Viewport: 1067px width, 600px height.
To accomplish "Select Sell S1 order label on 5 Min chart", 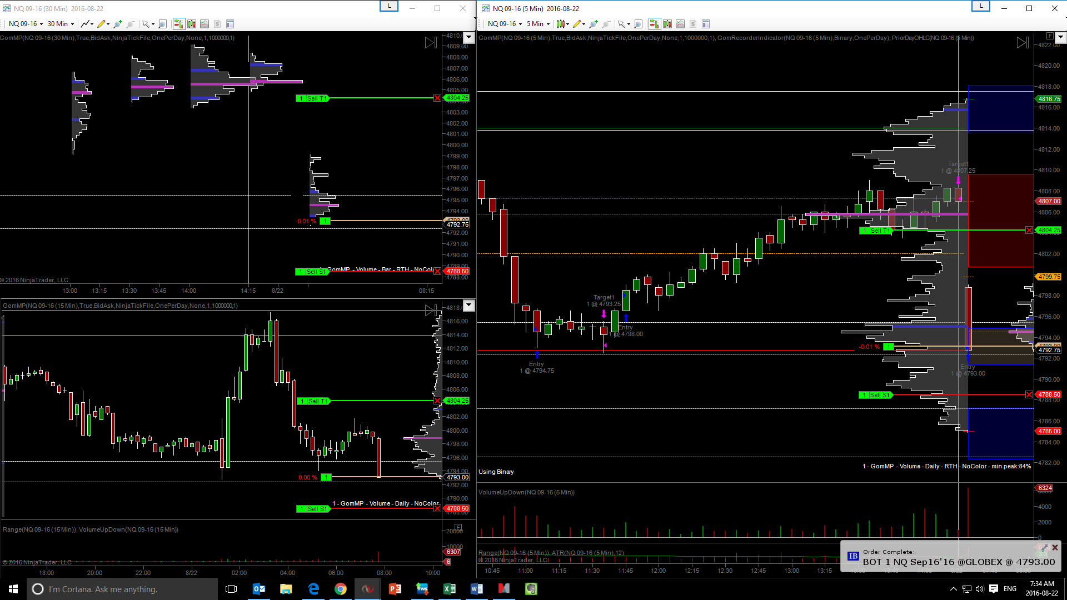I will coord(875,395).
